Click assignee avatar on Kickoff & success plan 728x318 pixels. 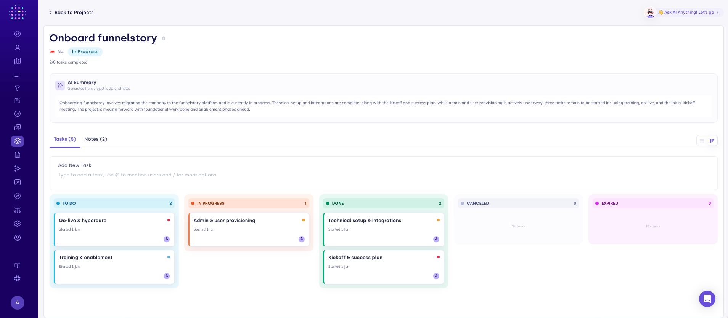pos(436,276)
